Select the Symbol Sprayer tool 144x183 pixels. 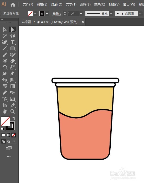tap(5, 99)
